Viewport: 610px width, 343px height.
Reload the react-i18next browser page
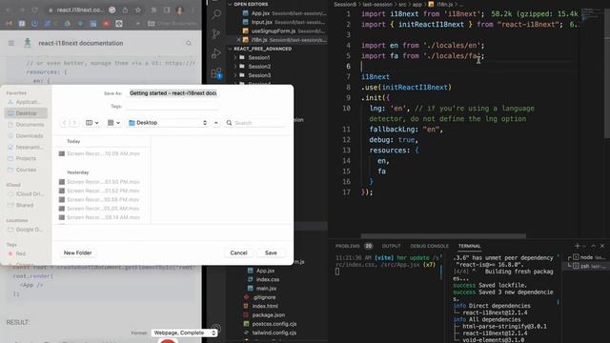tap(35, 10)
